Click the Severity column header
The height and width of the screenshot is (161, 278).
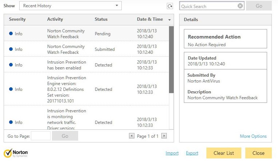tap(17, 19)
